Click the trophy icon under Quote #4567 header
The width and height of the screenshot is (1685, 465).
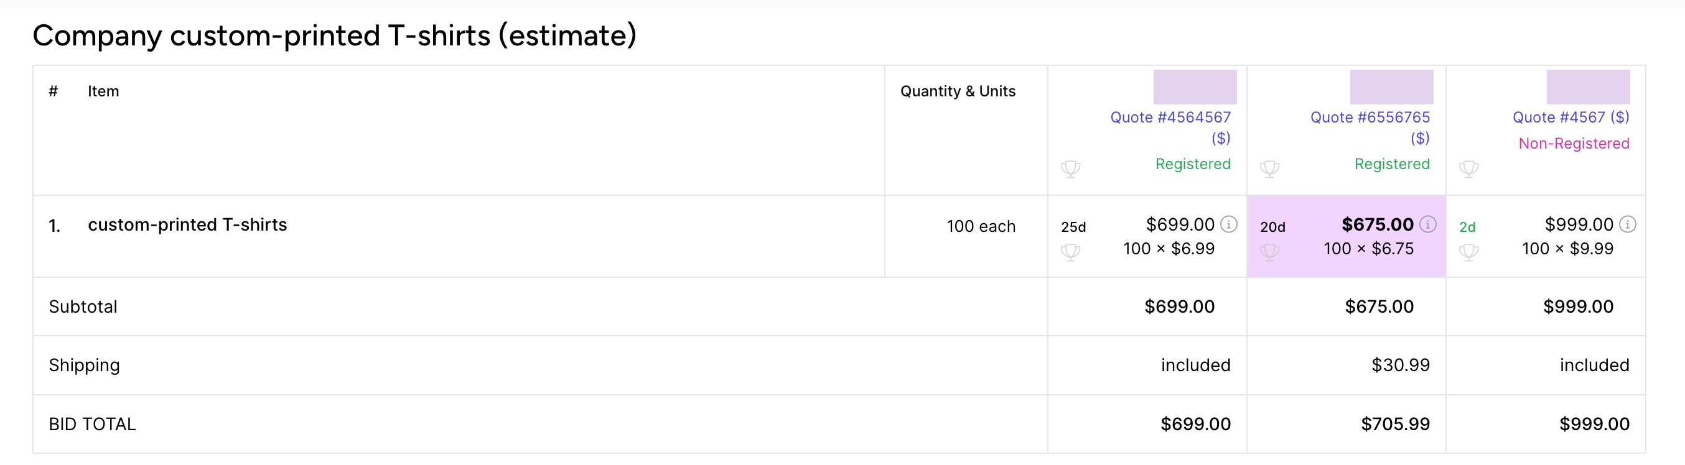(x=1468, y=169)
